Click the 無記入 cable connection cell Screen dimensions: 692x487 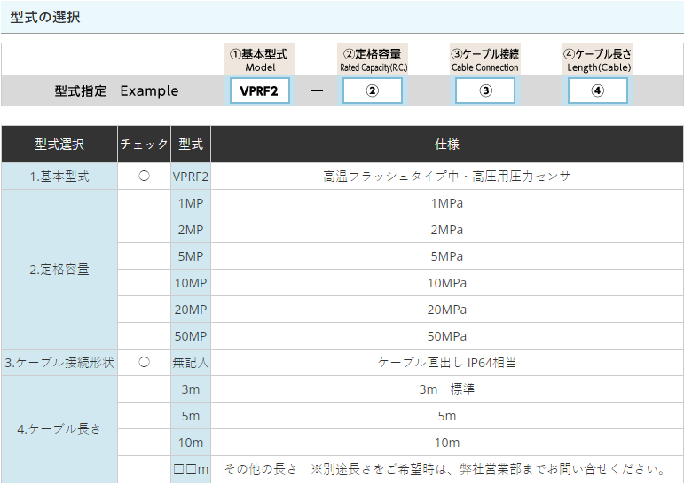click(191, 363)
